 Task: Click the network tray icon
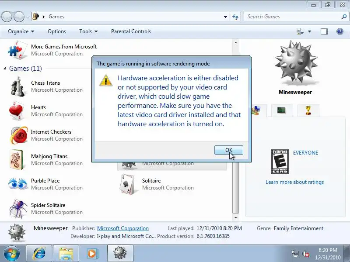coord(295,254)
